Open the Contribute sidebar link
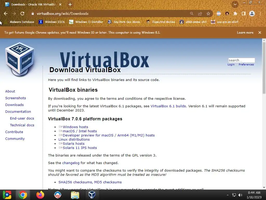266x200 pixels. click(14, 132)
